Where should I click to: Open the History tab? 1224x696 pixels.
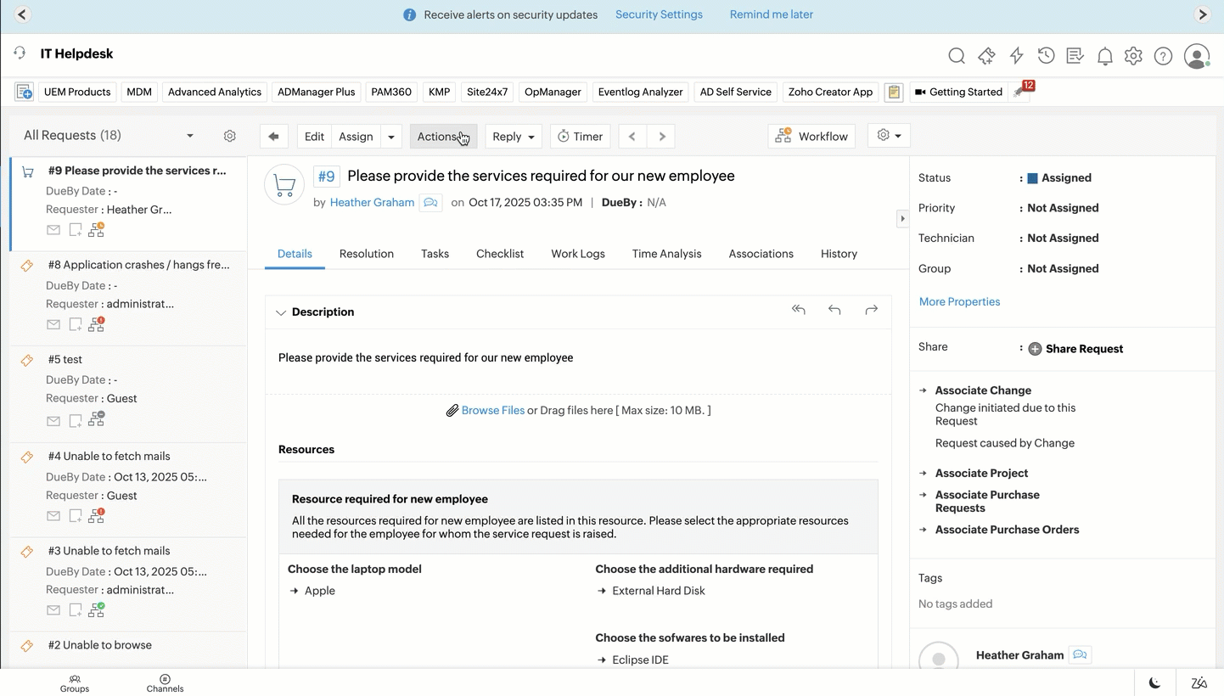click(x=839, y=254)
